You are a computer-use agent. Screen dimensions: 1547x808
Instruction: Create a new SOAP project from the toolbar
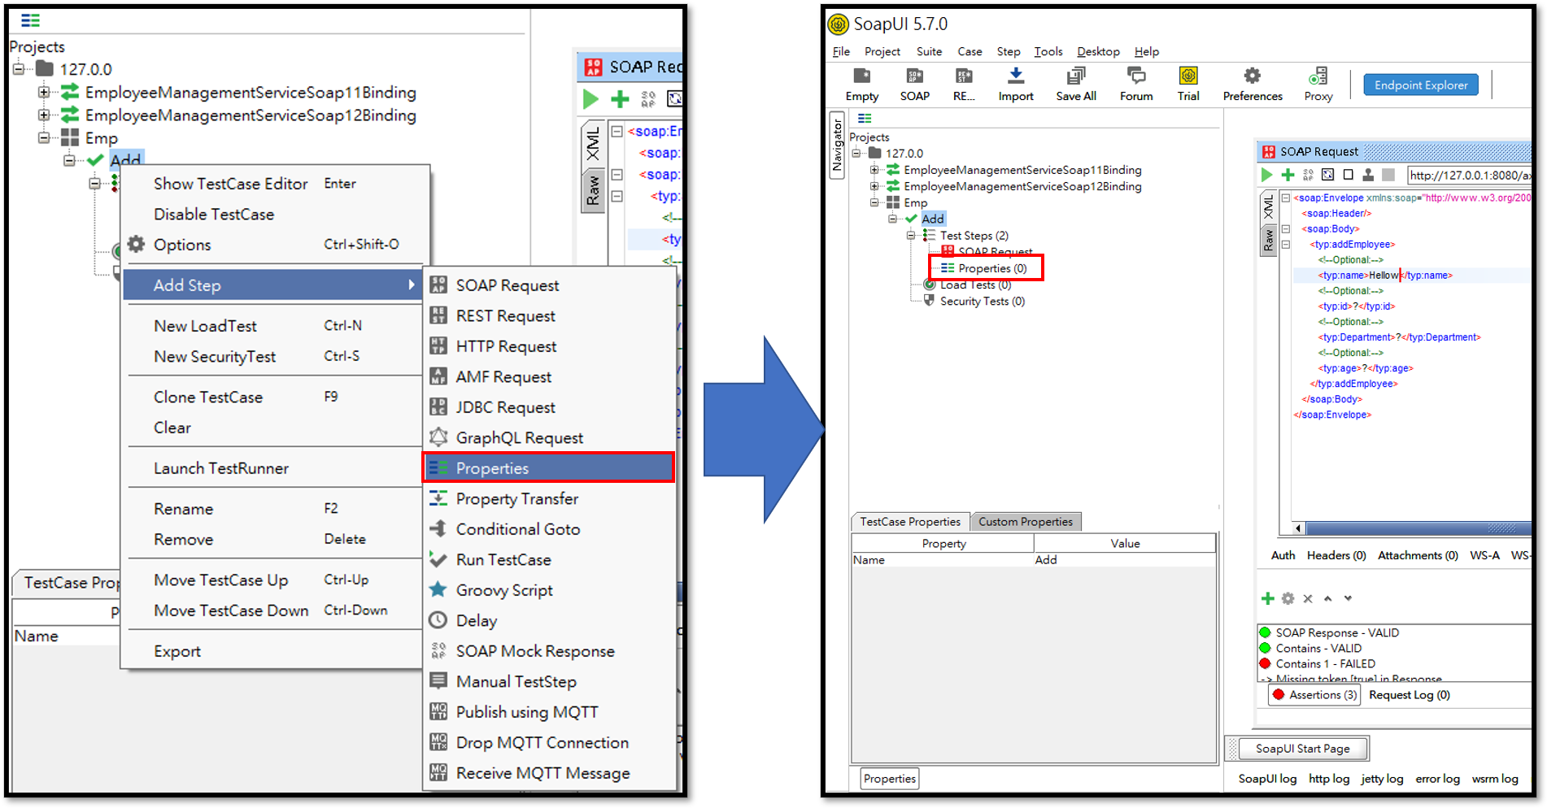click(914, 77)
